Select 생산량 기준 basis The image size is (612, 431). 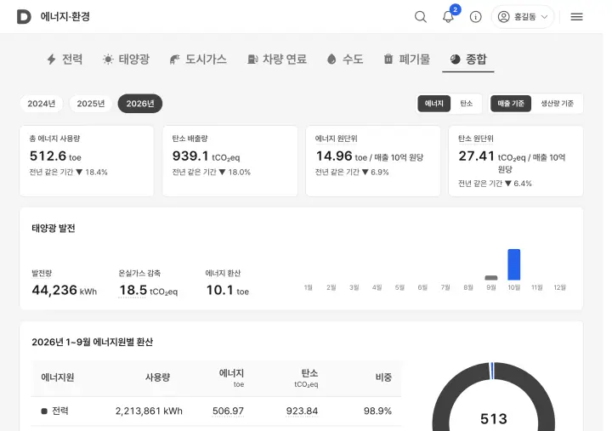pyautogui.click(x=557, y=104)
